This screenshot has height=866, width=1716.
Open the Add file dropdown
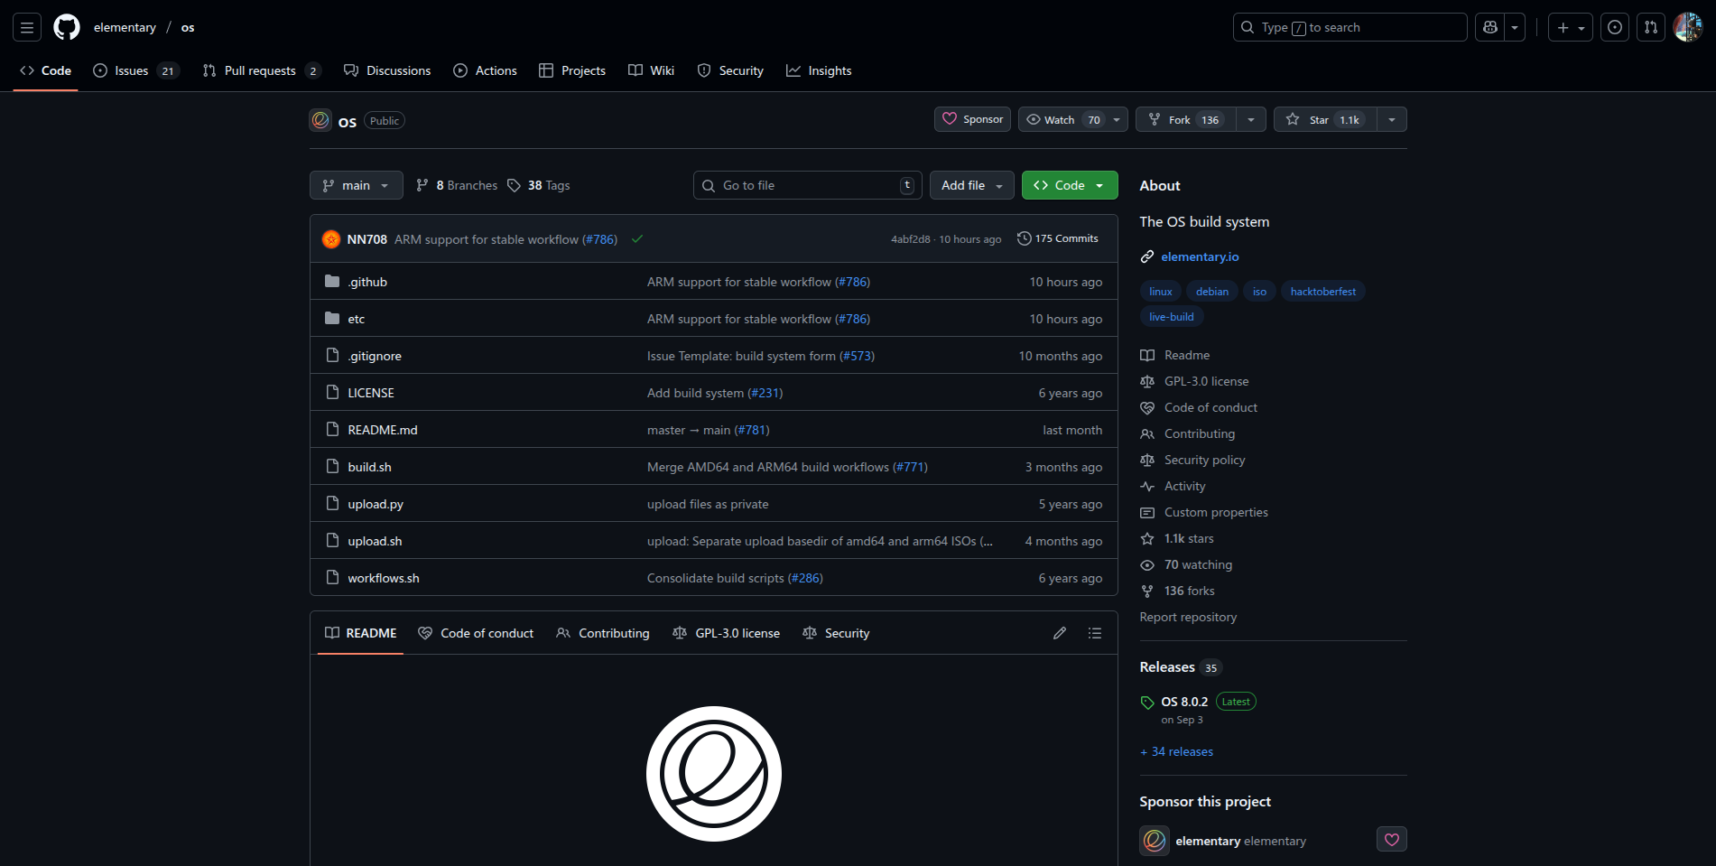[971, 185]
